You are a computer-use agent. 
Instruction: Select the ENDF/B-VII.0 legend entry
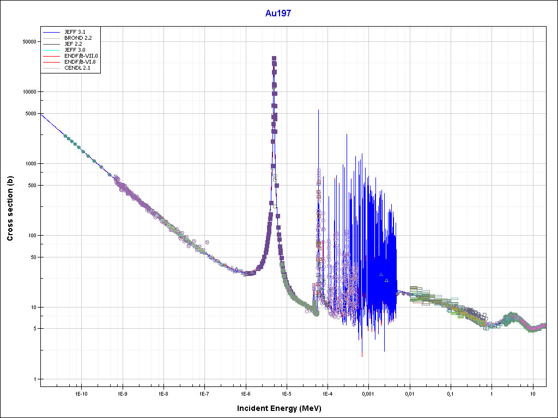tap(81, 56)
